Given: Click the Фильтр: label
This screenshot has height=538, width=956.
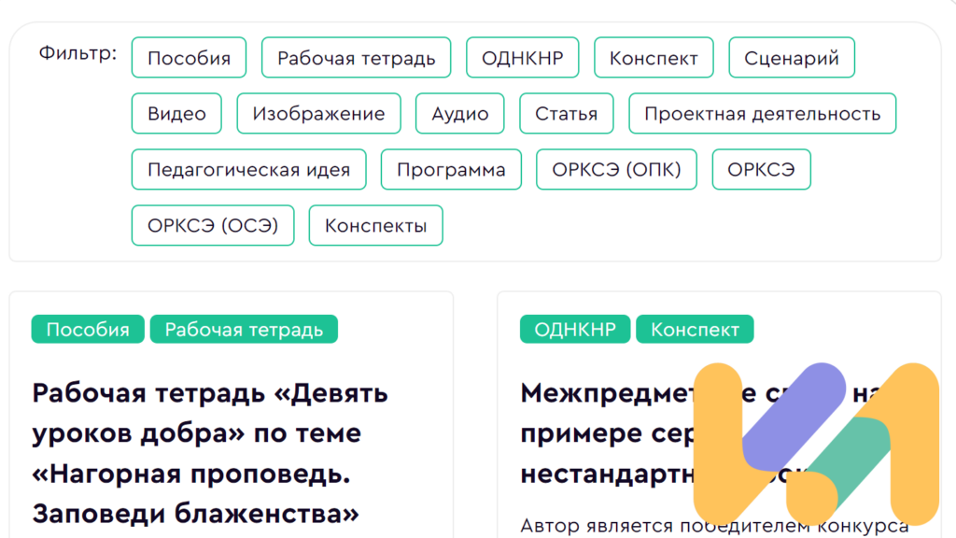Looking at the screenshot, I should pyautogui.click(x=77, y=53).
